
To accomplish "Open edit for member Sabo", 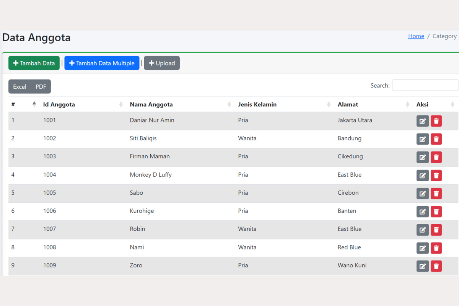I will pos(422,194).
